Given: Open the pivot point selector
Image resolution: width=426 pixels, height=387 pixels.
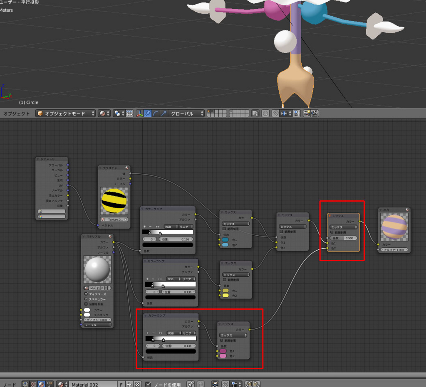Looking at the screenshot, I should pyautogui.click(x=119, y=113).
